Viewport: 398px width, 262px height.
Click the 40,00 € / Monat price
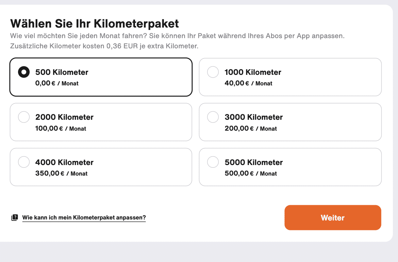click(x=248, y=83)
